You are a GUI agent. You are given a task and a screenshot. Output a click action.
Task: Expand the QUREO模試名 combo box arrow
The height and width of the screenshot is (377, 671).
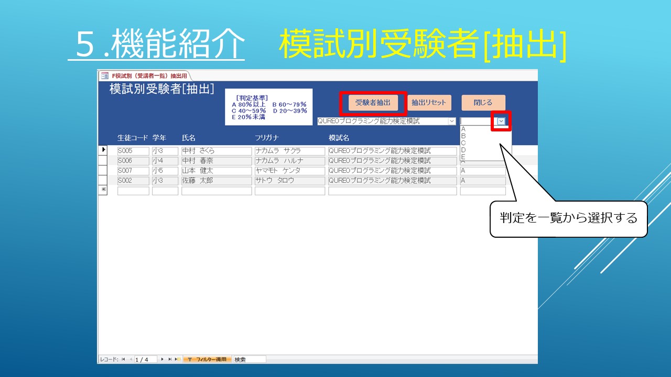pyautogui.click(x=452, y=121)
